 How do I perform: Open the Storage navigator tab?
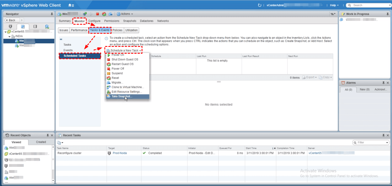point(35,27)
